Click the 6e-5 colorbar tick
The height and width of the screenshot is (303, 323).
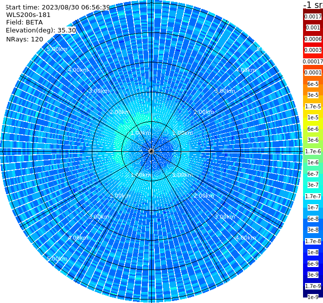tap(313, 84)
